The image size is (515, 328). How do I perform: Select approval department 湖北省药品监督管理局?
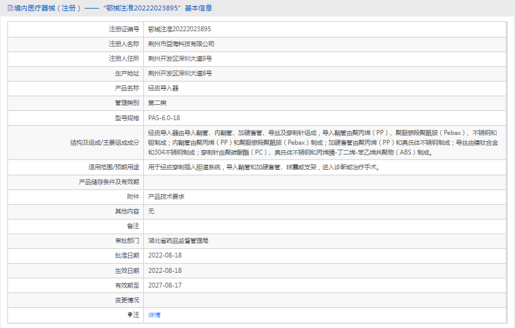pyautogui.click(x=178, y=240)
